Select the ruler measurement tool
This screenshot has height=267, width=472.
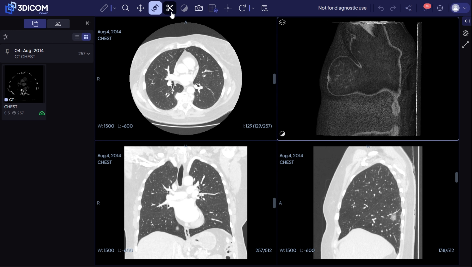[x=104, y=8]
